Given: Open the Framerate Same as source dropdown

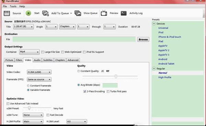Looking at the screenshot, I should click(39, 79).
